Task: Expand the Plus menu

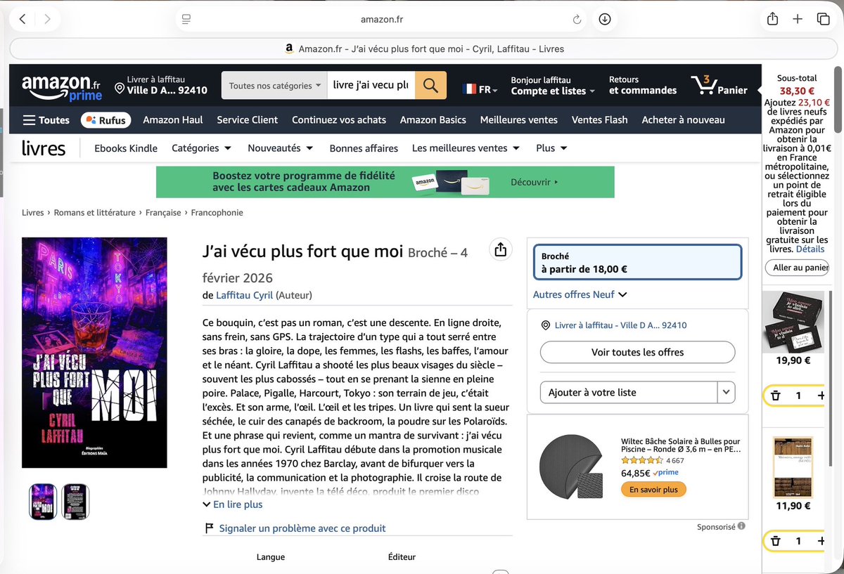Action: pos(551,148)
